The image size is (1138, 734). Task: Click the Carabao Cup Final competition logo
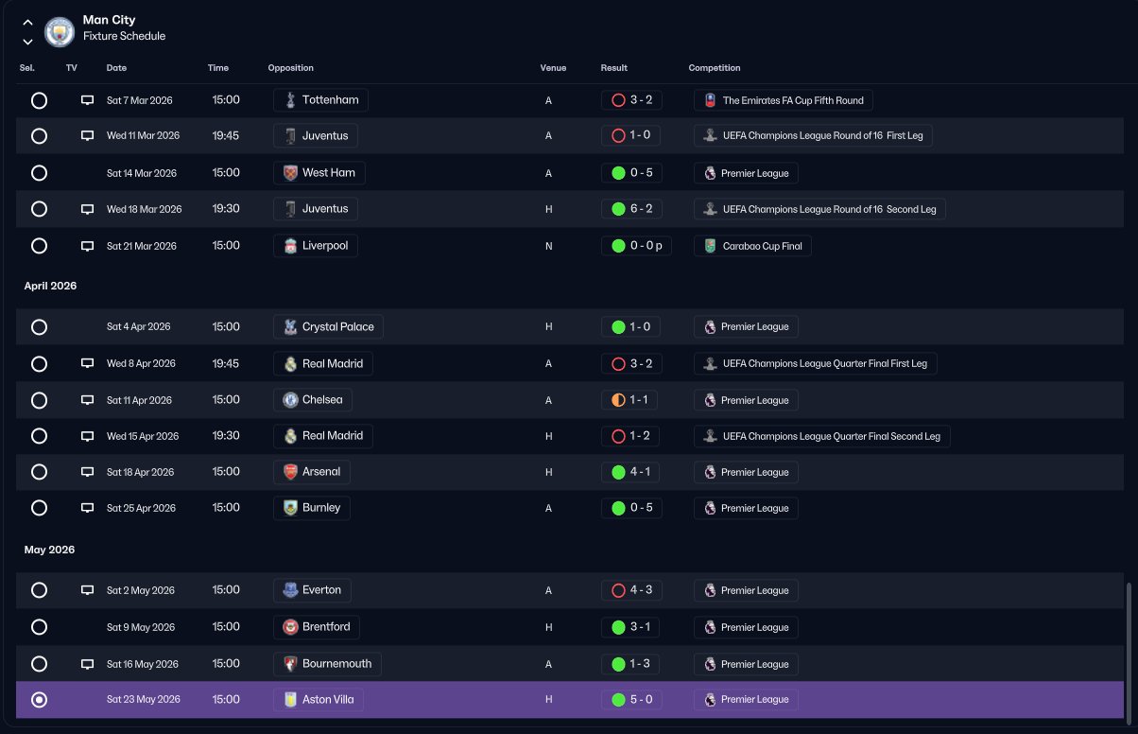tap(710, 246)
